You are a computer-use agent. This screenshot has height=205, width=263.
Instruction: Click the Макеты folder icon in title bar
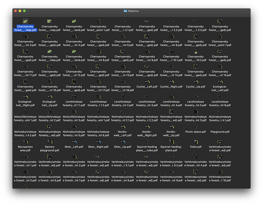125,11
